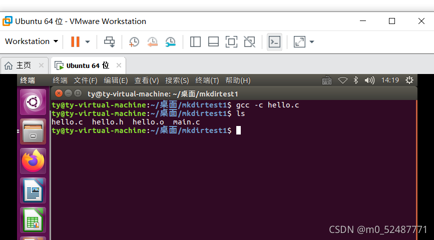Click hello.h in the ls output
The image size is (434, 240).
pyautogui.click(x=108, y=122)
